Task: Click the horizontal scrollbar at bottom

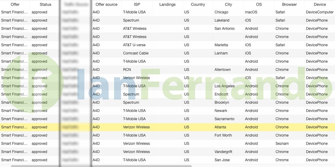Action: coord(101,166)
